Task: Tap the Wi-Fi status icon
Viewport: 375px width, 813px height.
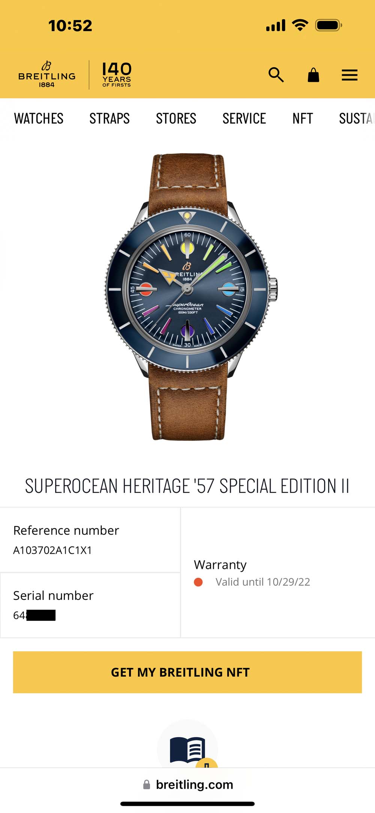Action: point(300,25)
